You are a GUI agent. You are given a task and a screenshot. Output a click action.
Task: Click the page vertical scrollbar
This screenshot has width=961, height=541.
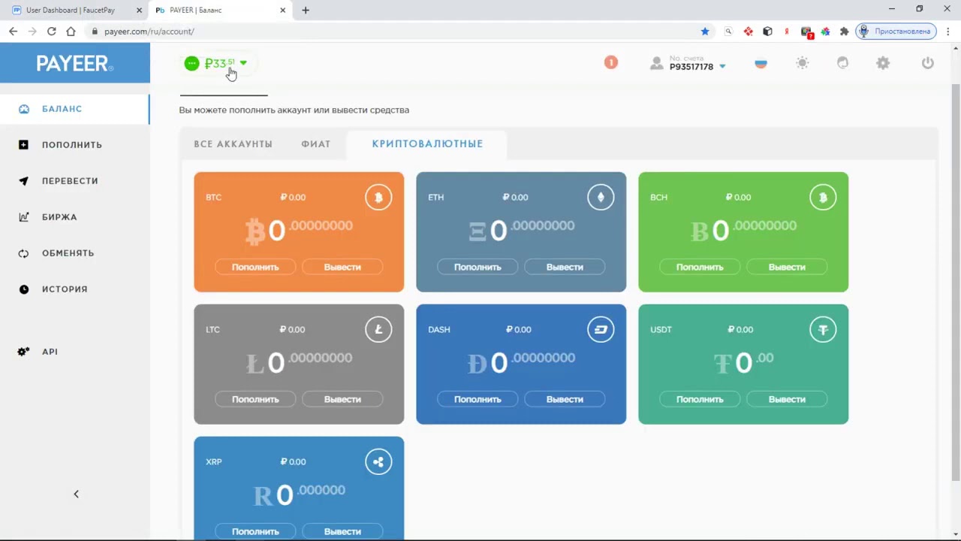[x=956, y=282]
